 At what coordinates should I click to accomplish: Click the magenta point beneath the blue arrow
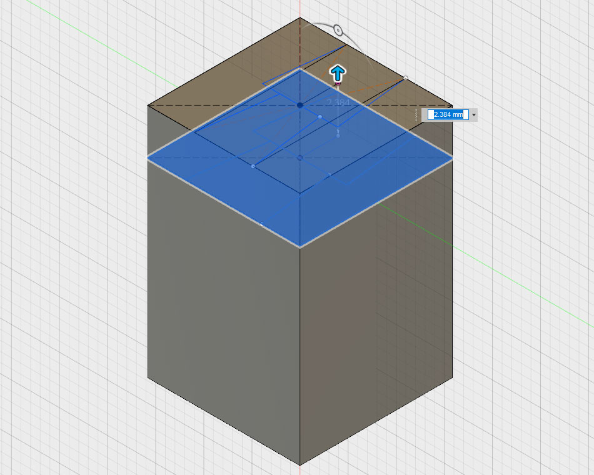coord(338,84)
